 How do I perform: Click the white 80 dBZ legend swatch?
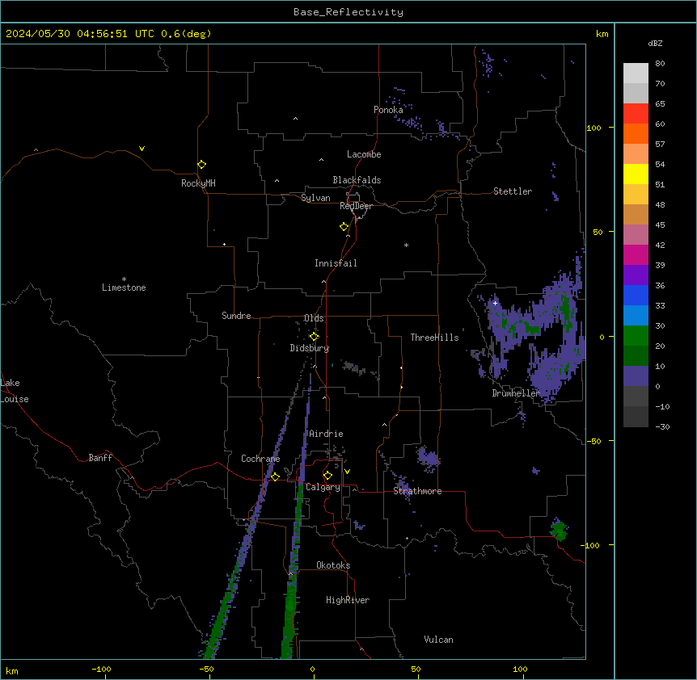point(636,73)
